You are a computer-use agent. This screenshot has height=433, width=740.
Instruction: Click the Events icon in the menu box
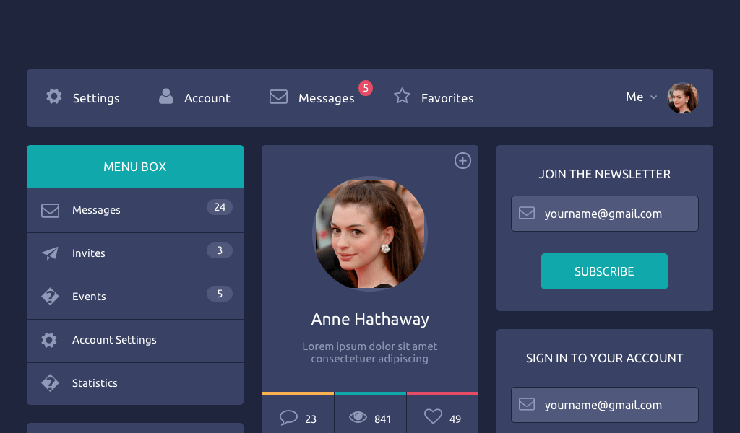point(50,297)
